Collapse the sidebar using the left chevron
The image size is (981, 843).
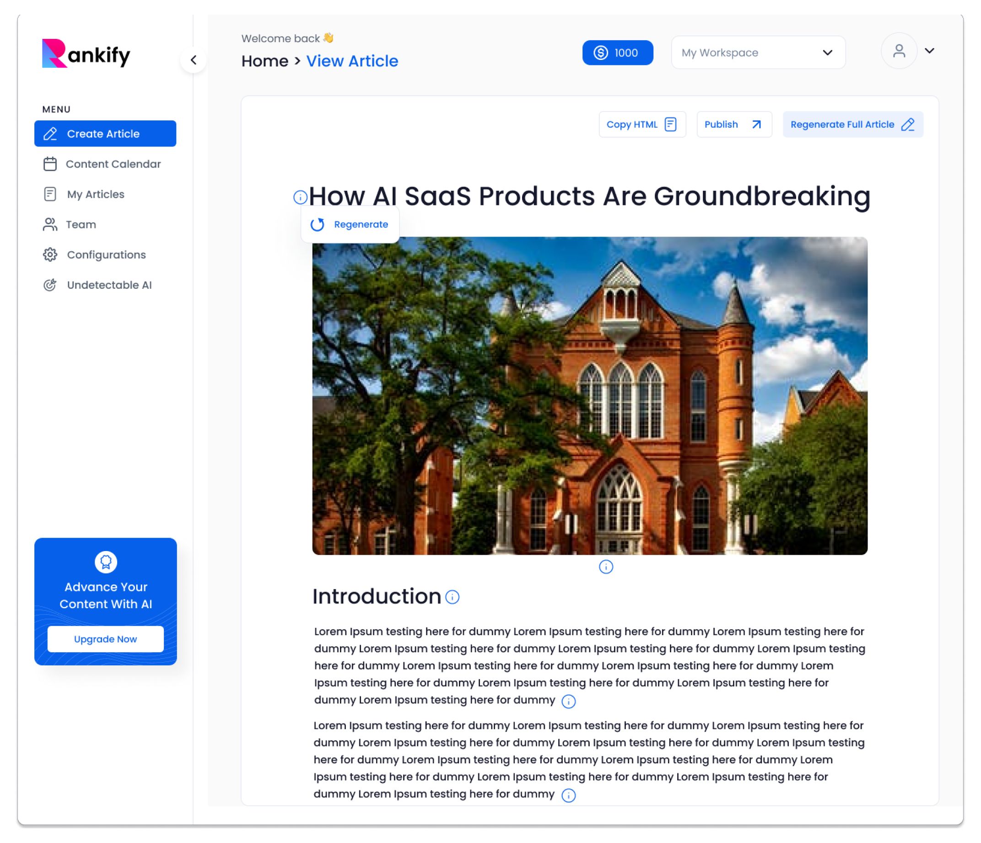coord(194,59)
